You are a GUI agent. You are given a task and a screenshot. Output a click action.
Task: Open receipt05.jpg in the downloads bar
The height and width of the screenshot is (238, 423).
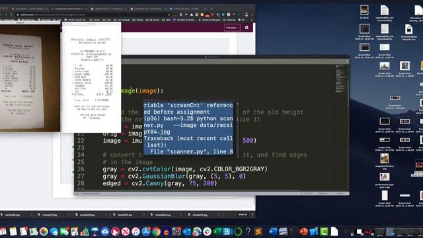click(125, 215)
